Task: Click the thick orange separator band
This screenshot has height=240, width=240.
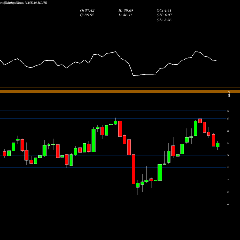Action: (x=120, y=92)
